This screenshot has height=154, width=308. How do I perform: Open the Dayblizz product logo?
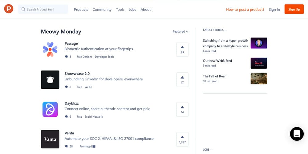[x=50, y=109]
